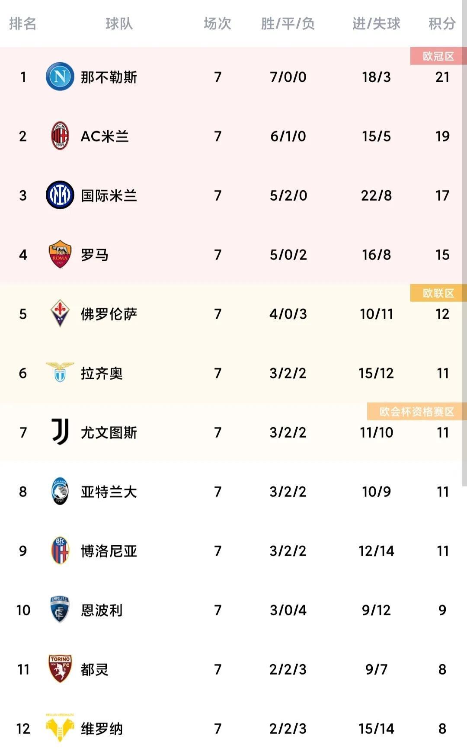Image resolution: width=467 pixels, height=755 pixels.
Task: Click the Napoli club crest icon
Action: [x=60, y=77]
